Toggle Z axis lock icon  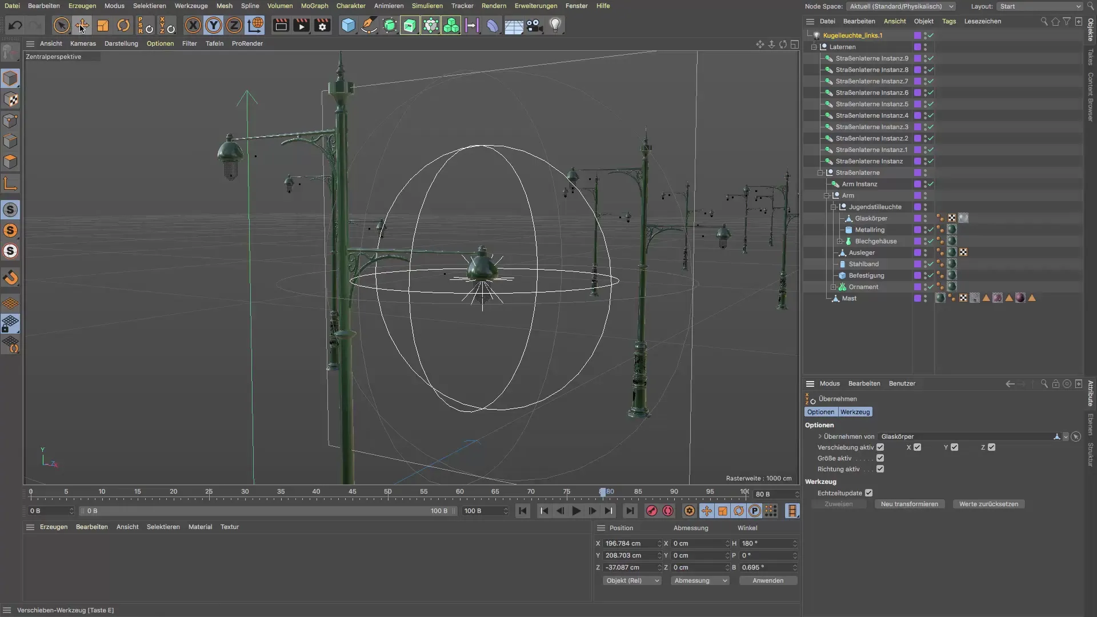tap(234, 25)
